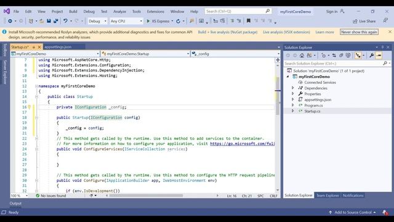Screen dimensions: 394x222
Task: Click the Save All toolbar icon
Action: pos(56,21)
